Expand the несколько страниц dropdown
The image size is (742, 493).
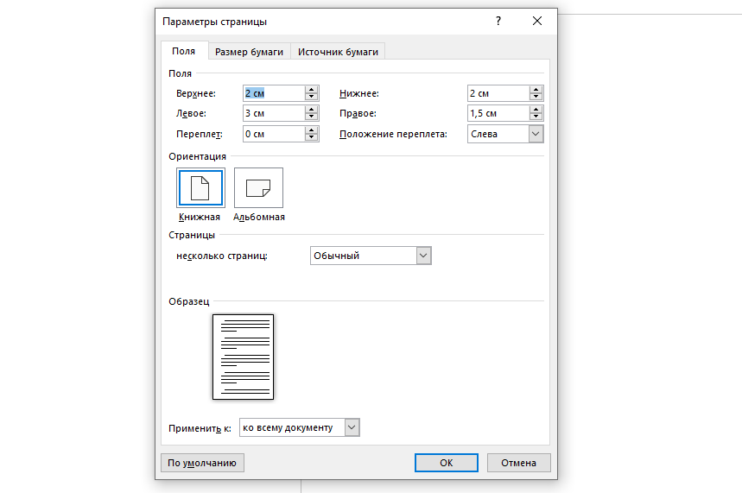422,256
